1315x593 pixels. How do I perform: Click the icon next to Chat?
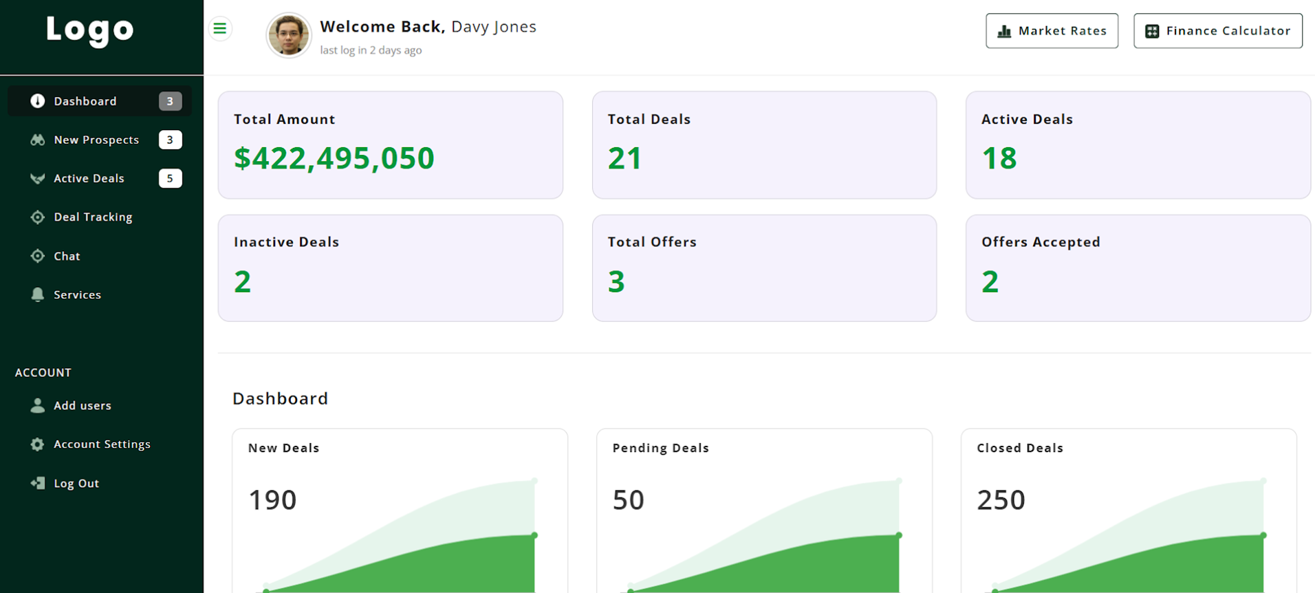click(38, 256)
